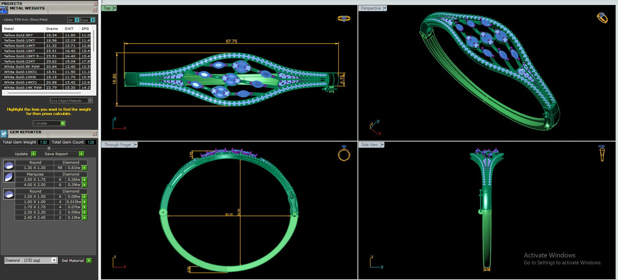Click green arrow beside Update

(x=33, y=153)
